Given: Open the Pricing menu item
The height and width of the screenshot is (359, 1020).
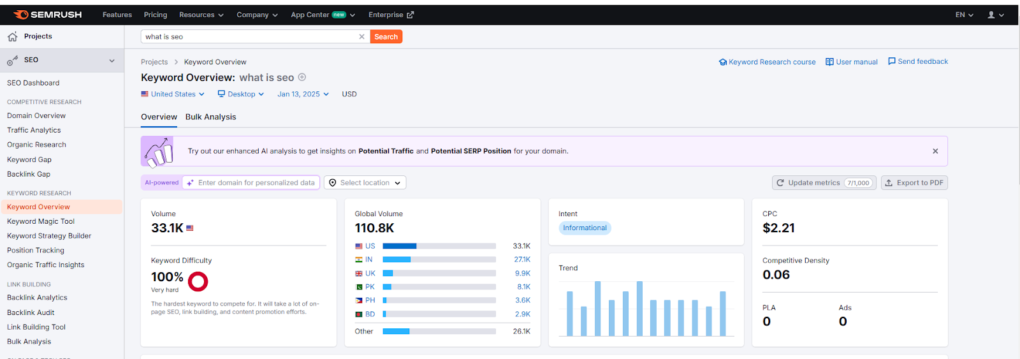Looking at the screenshot, I should [156, 15].
